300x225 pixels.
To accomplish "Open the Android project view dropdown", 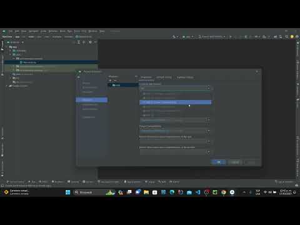I will pos(16,42).
